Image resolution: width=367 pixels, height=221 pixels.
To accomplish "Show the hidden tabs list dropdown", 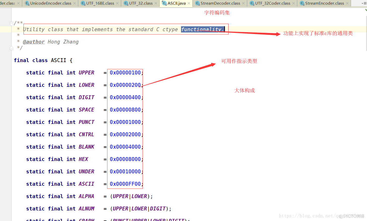I will coord(364,3).
